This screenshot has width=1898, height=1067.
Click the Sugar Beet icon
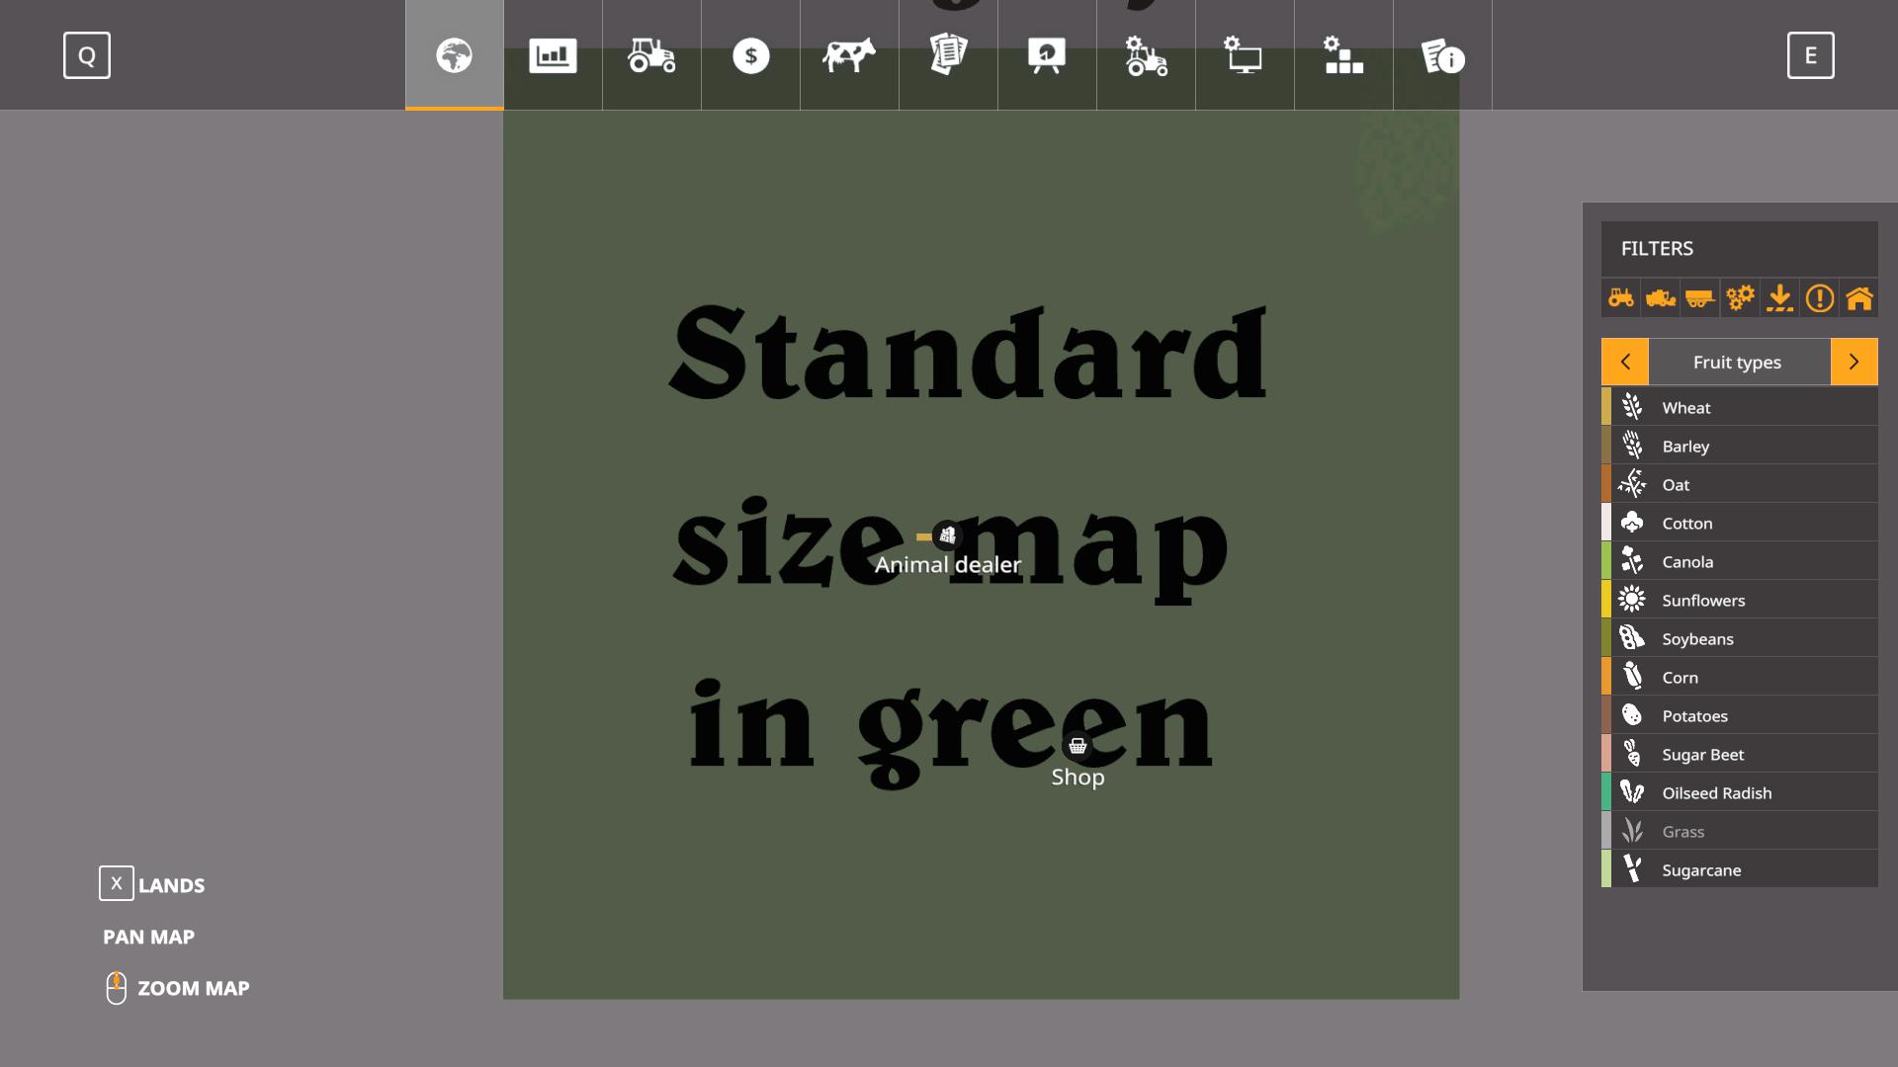point(1632,754)
